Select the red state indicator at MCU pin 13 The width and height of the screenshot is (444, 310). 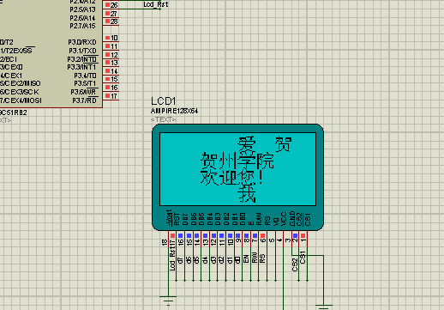[107, 63]
